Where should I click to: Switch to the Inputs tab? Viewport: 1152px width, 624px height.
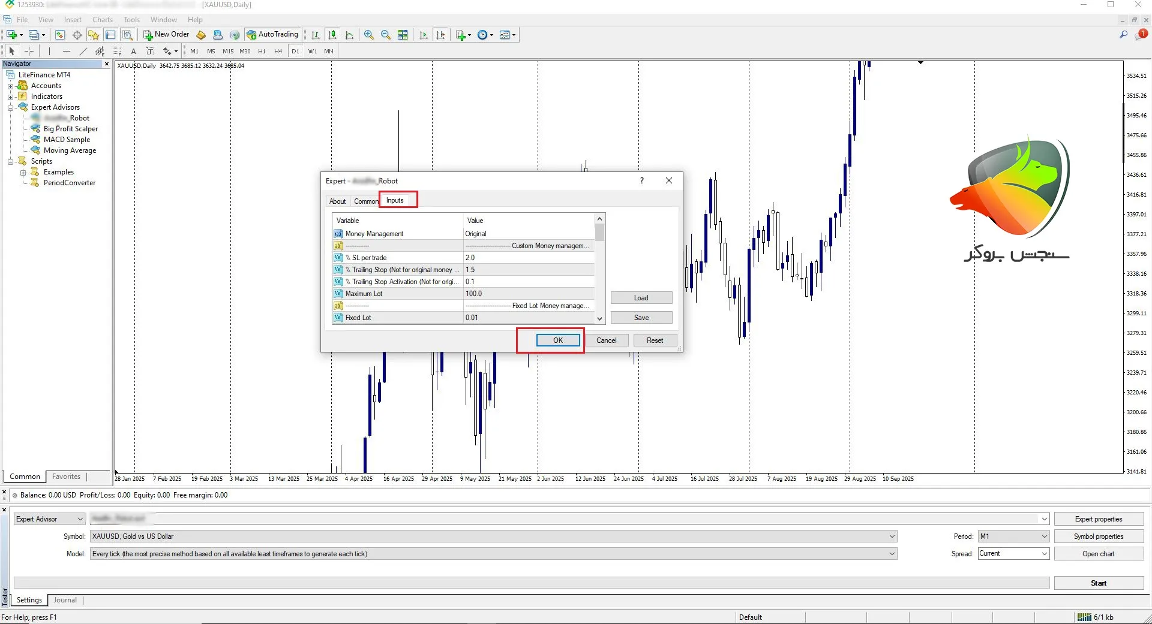[x=395, y=200]
